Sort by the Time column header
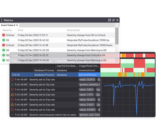Viewport: 156px width, 134px height. [20, 30]
